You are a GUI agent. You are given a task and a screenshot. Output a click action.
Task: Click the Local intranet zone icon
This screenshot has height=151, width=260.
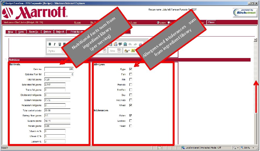pos(183,148)
